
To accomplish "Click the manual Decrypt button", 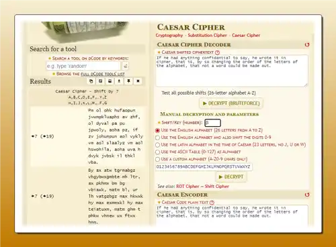I will click(231, 177).
